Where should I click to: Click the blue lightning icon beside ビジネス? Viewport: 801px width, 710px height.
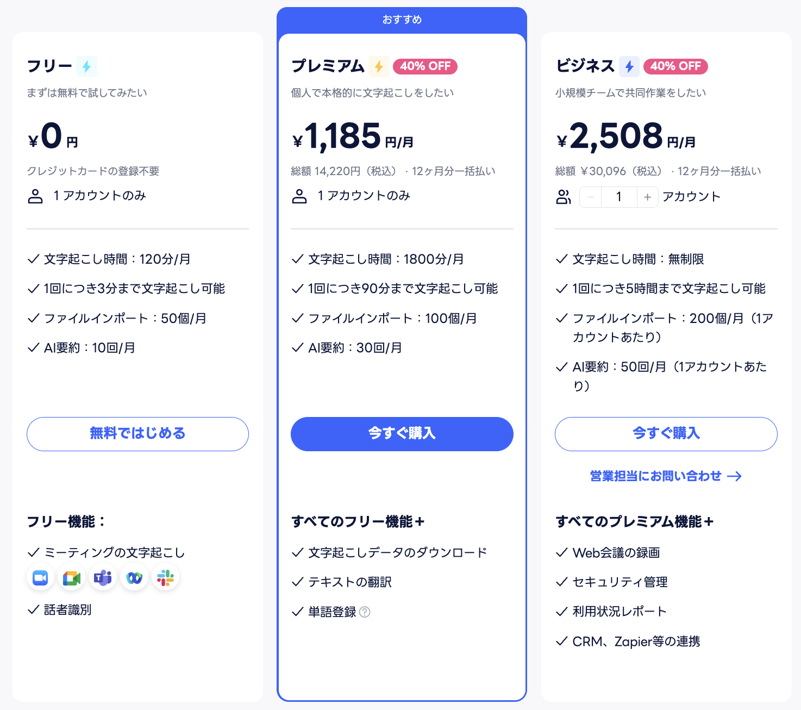tap(629, 66)
